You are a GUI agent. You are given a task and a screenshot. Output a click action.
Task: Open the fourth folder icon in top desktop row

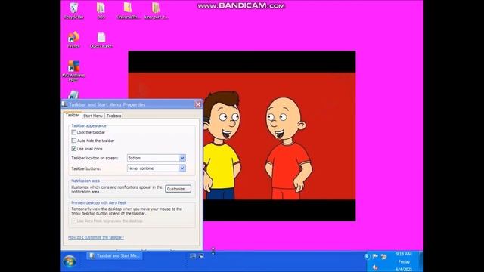pos(156,11)
